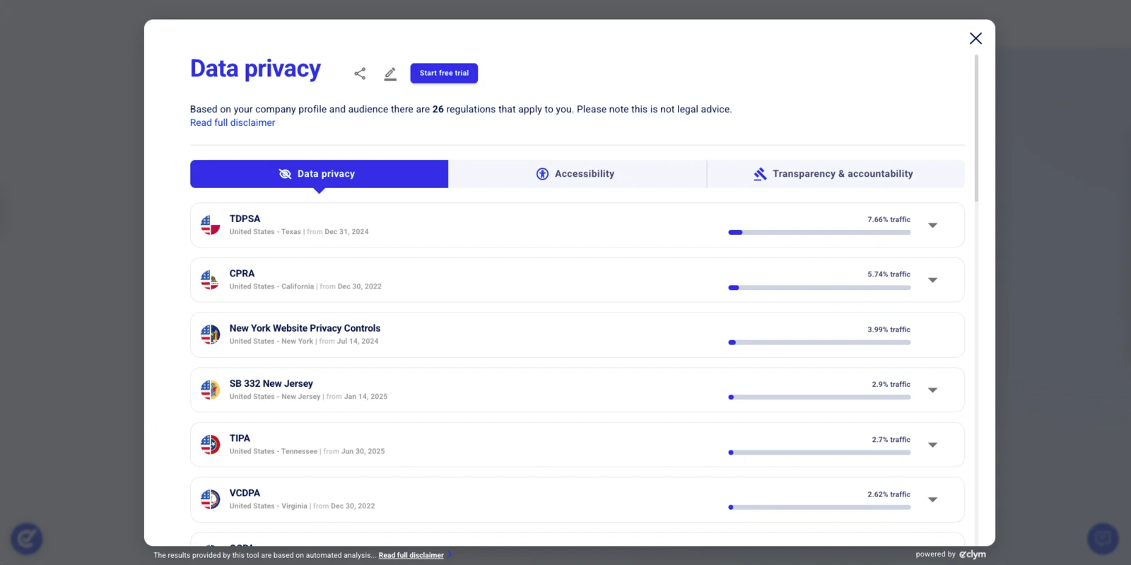Click the New Jersey flag icon for SB 332
1131x565 pixels.
coord(210,390)
